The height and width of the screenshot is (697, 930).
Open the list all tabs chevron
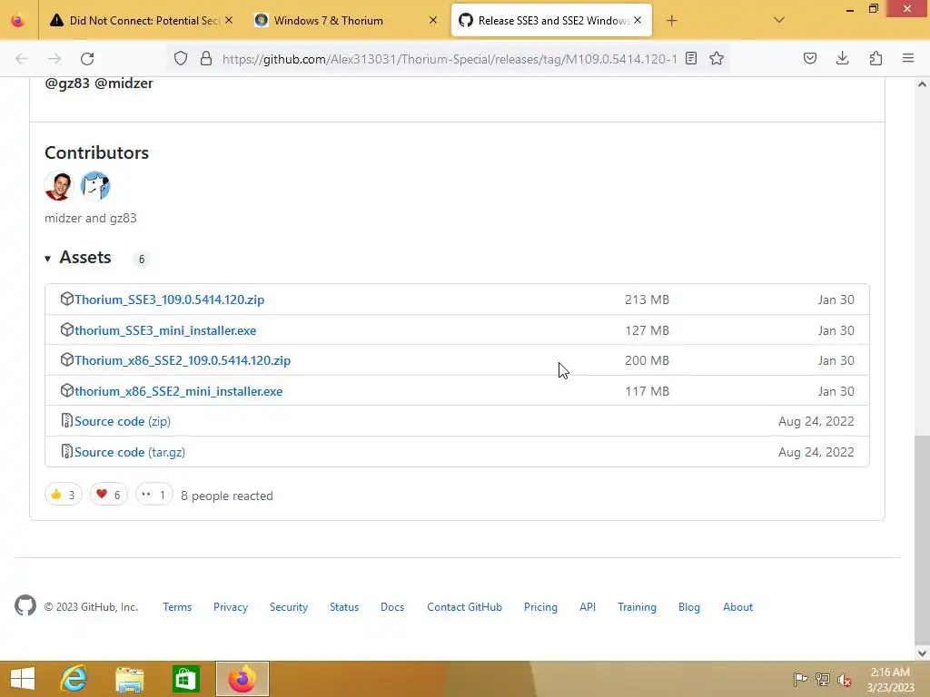(x=779, y=20)
